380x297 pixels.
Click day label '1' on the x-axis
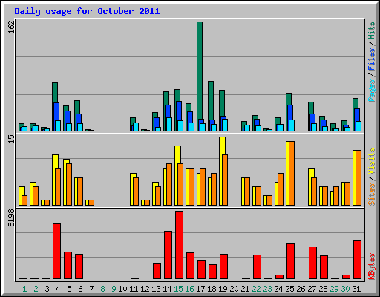(x=24, y=289)
